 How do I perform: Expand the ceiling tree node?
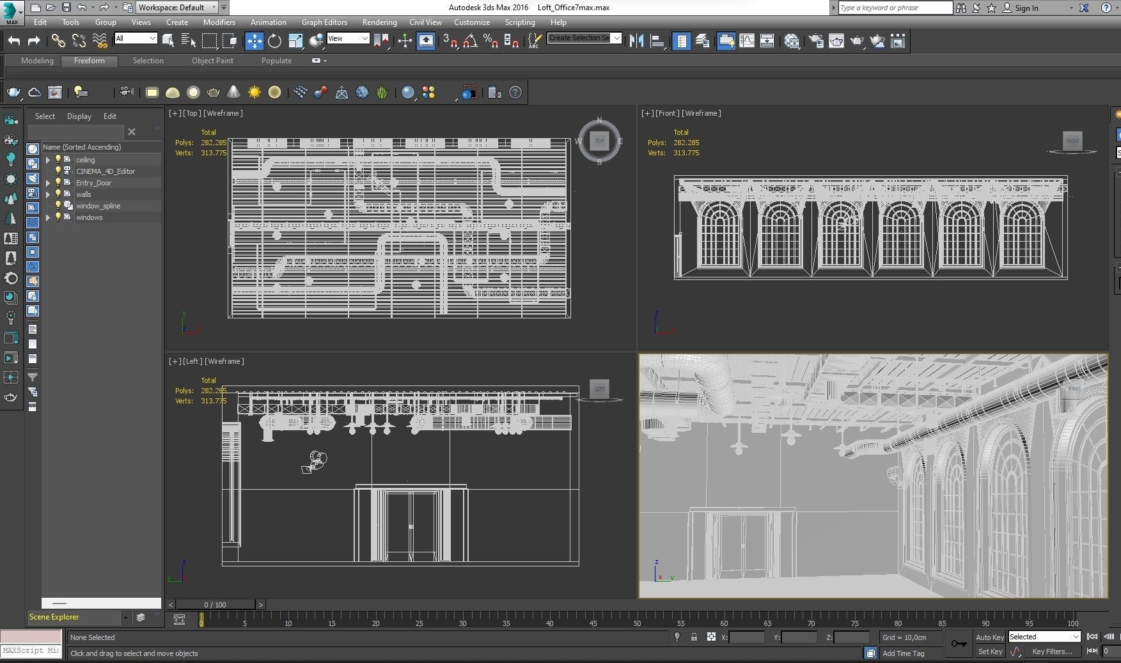pyautogui.click(x=47, y=160)
